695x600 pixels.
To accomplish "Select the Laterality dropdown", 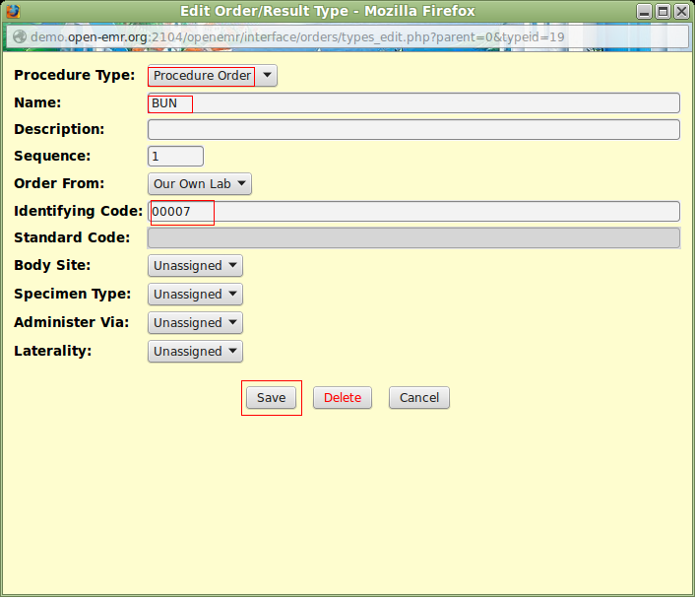I will click(x=195, y=352).
